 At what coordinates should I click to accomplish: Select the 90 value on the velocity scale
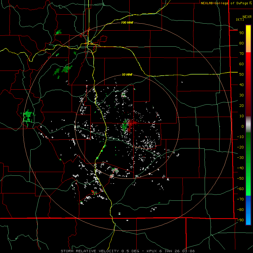click(x=241, y=33)
